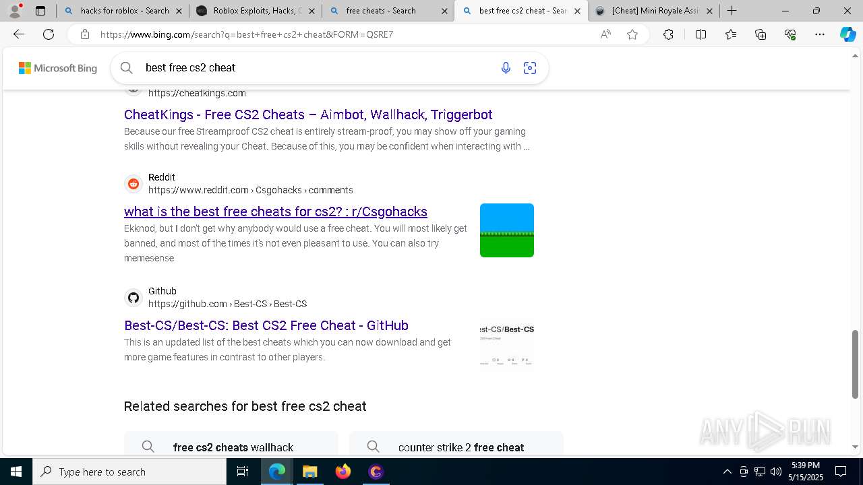The image size is (863, 485).
Task: Open the Best-CS GitHub thumbnail image
Action: tap(507, 344)
